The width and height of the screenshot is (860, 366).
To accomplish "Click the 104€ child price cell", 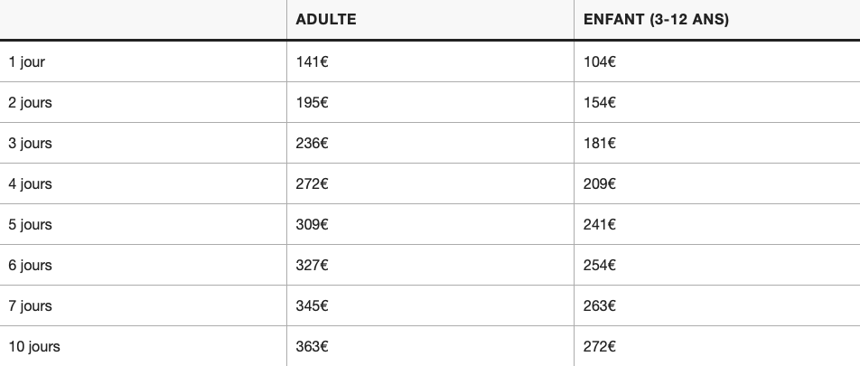I will [x=600, y=62].
